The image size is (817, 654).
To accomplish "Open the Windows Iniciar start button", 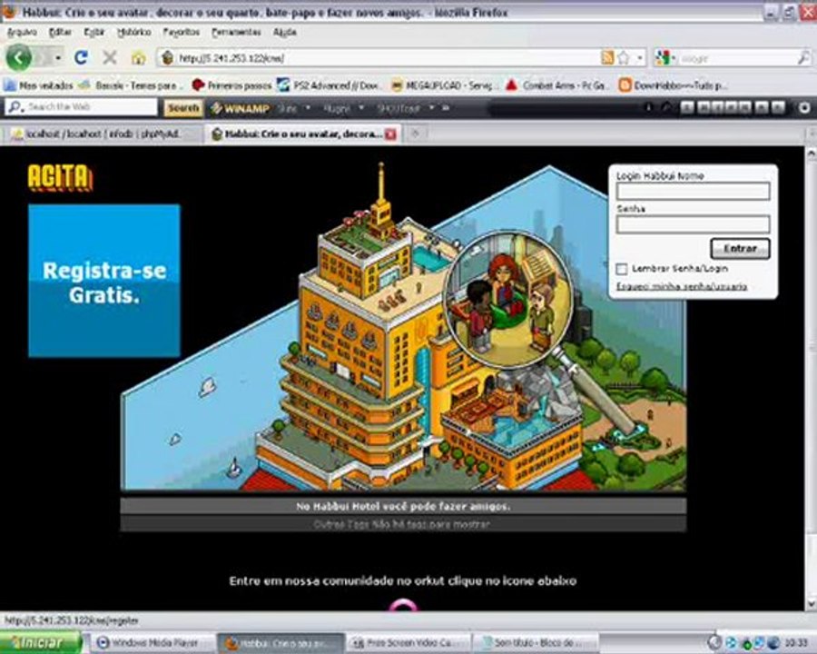I will click(x=41, y=642).
